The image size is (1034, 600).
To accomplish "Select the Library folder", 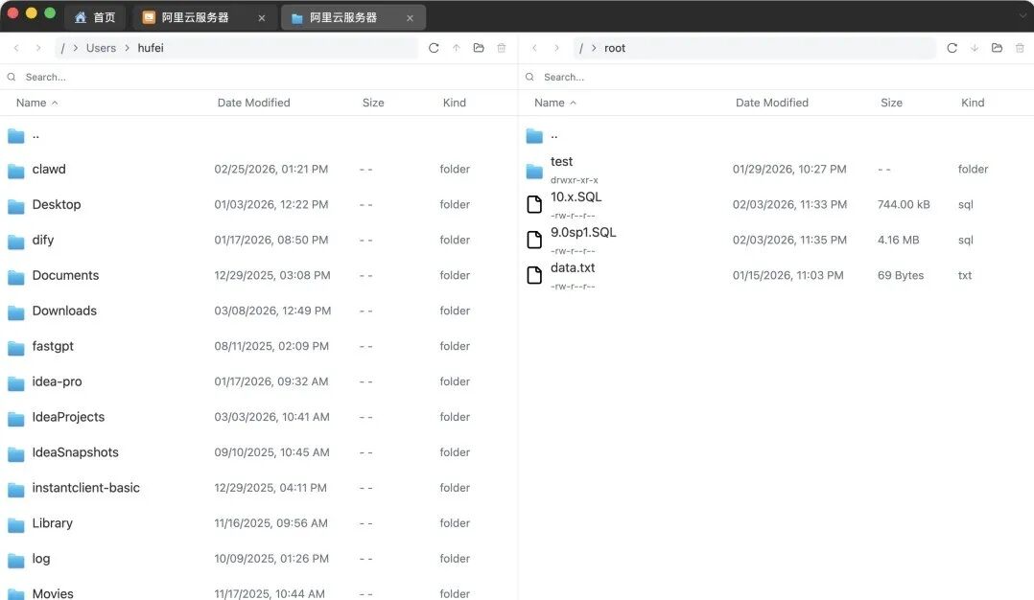I will pyautogui.click(x=259, y=523).
